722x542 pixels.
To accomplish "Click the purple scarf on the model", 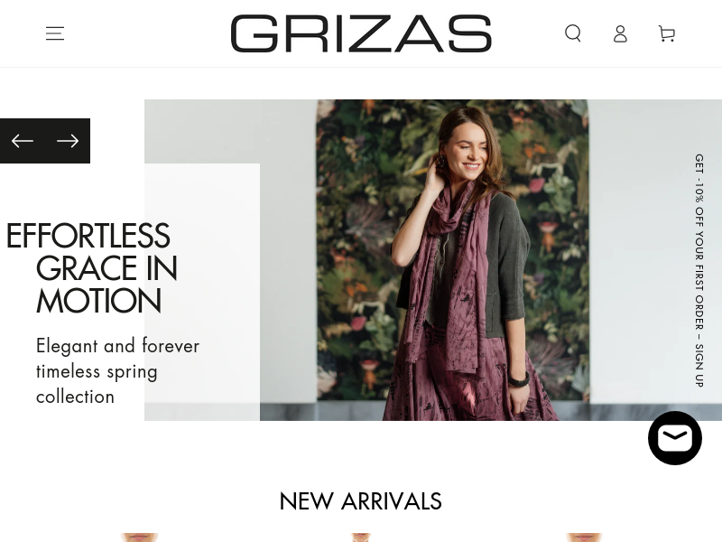I will pos(449,276).
